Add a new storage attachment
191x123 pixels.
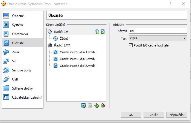(x=96, y=105)
